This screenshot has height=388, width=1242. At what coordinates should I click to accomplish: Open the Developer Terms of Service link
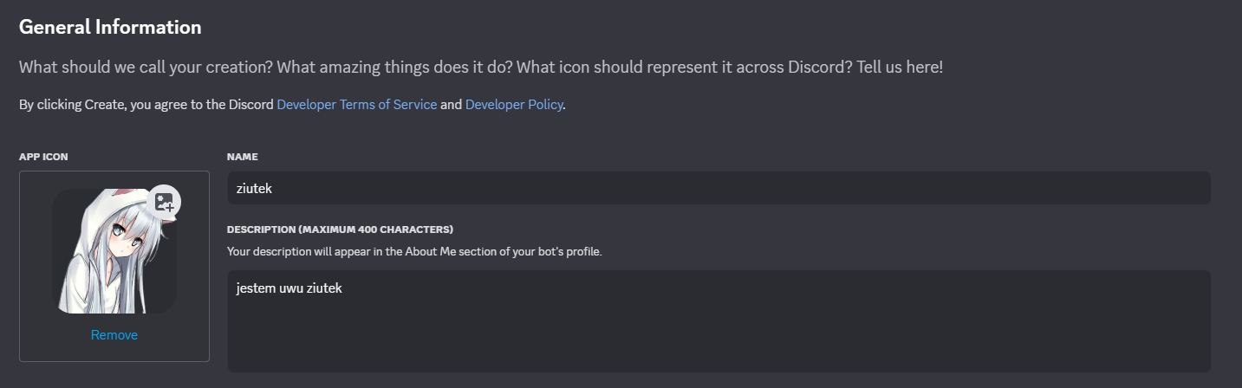356,105
